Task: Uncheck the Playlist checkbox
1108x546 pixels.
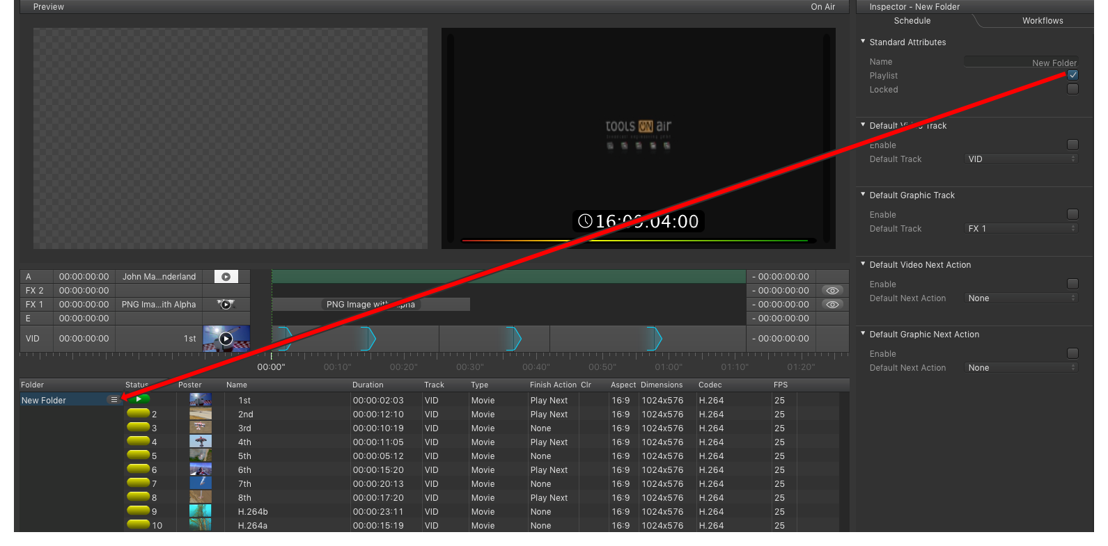Action: (x=1072, y=75)
